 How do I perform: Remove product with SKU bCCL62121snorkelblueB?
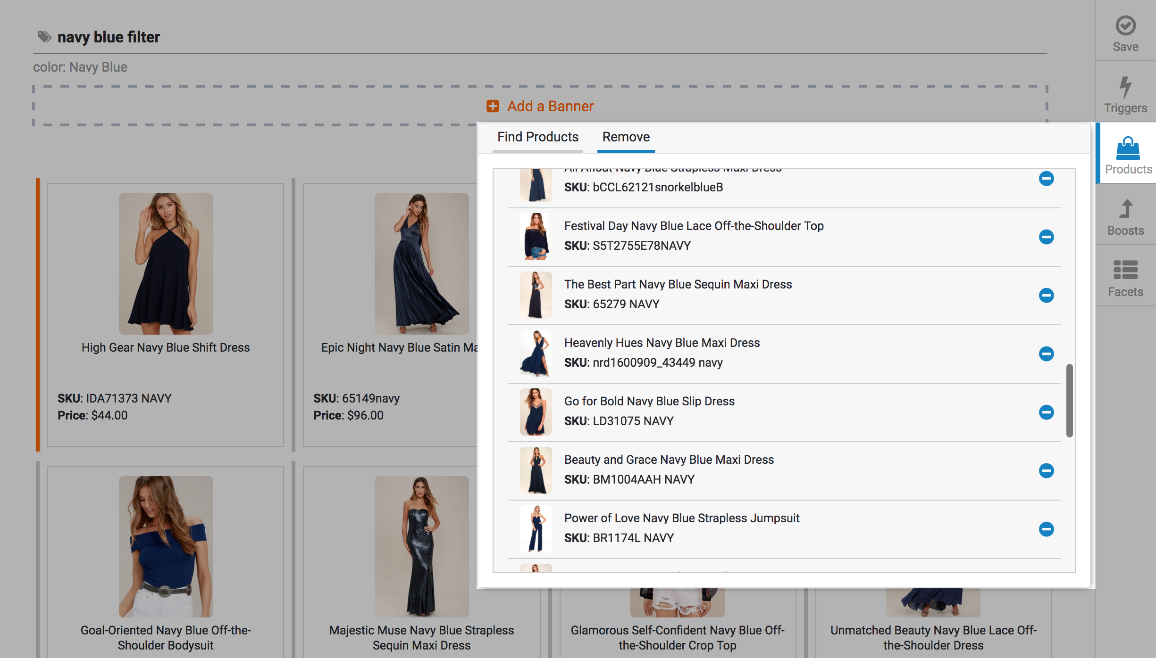1046,179
